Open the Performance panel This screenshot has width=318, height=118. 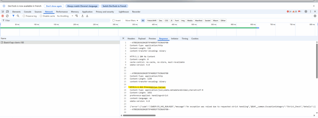[62, 12]
